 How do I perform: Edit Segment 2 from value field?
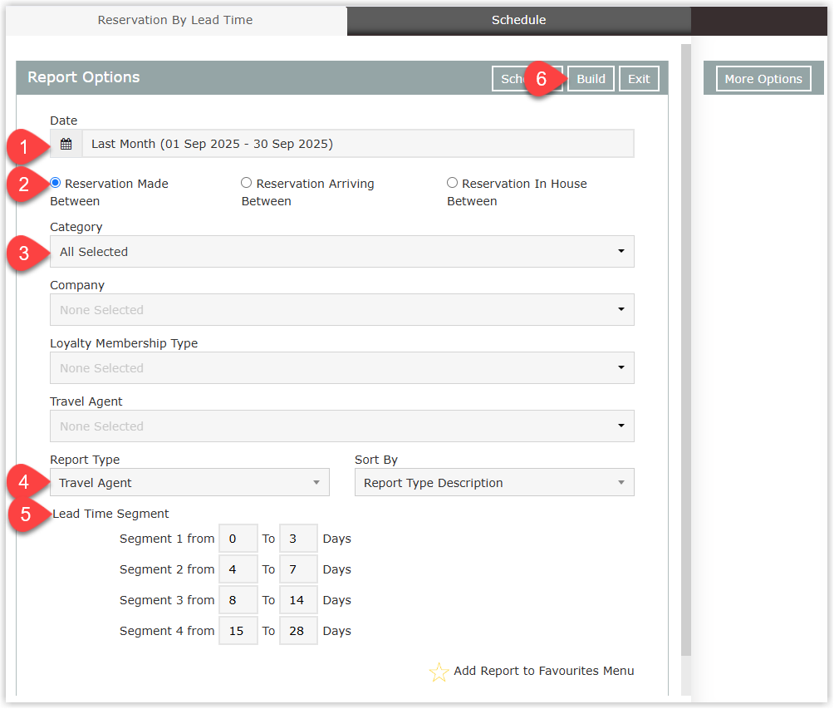[238, 569]
